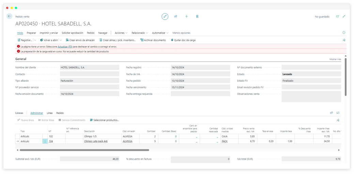Click Quitar doc de carga
The height and width of the screenshot is (175, 356).
[x=183, y=40]
